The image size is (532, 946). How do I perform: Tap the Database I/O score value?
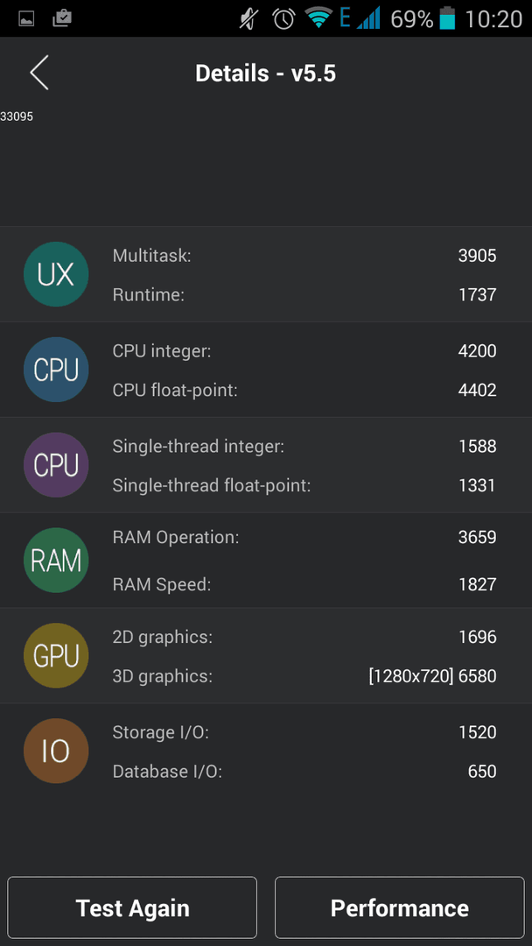[481, 772]
